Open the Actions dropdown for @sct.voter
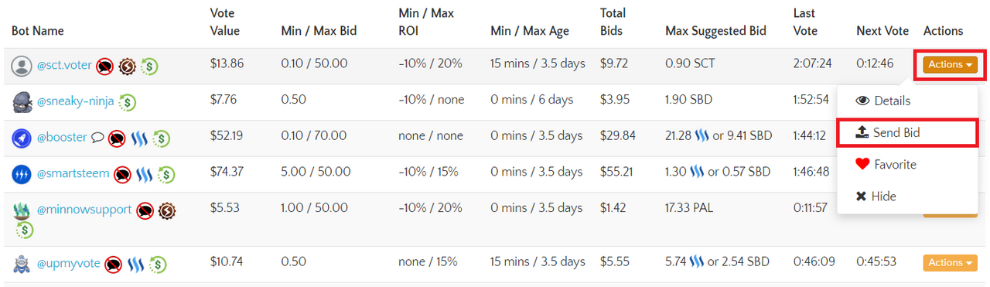Viewport: 990px width, 287px height. 951,65
